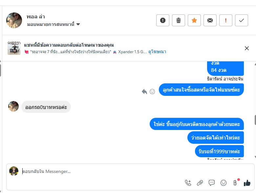Focus the Messenger reply text field
Image resolution: width=256 pixels, height=193 pixels.
tap(98, 171)
